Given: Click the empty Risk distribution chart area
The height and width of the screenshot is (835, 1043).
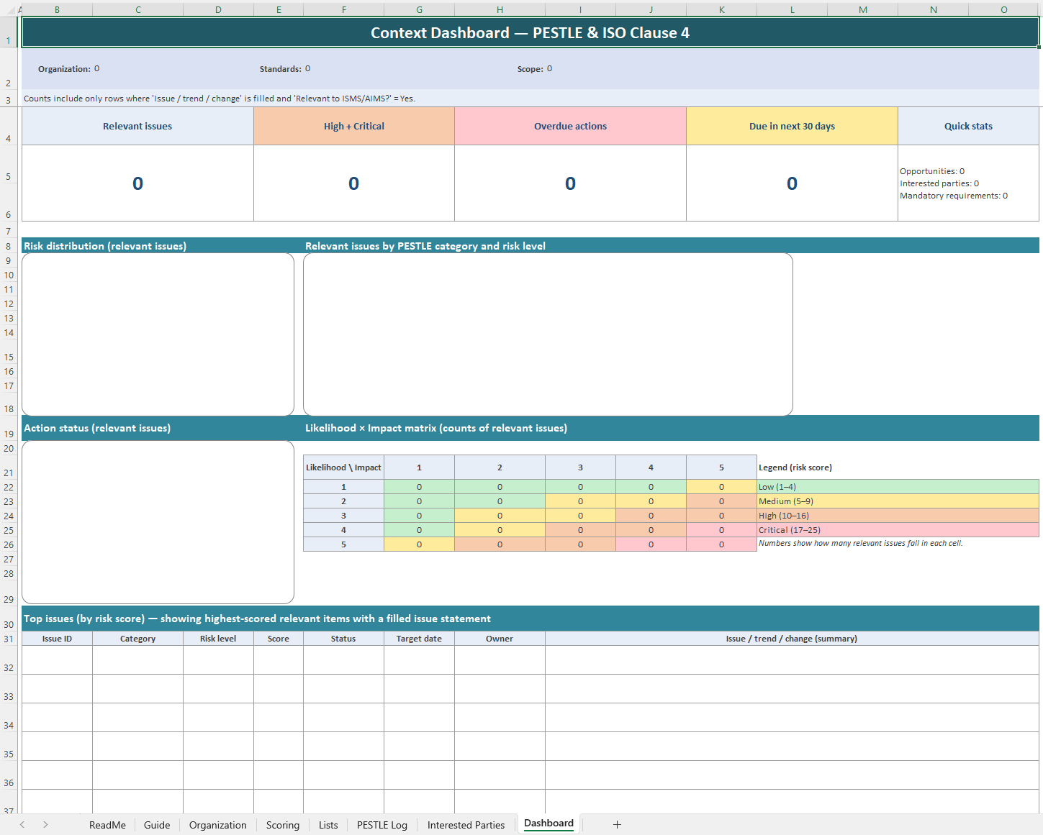Looking at the screenshot, I should click(x=158, y=334).
